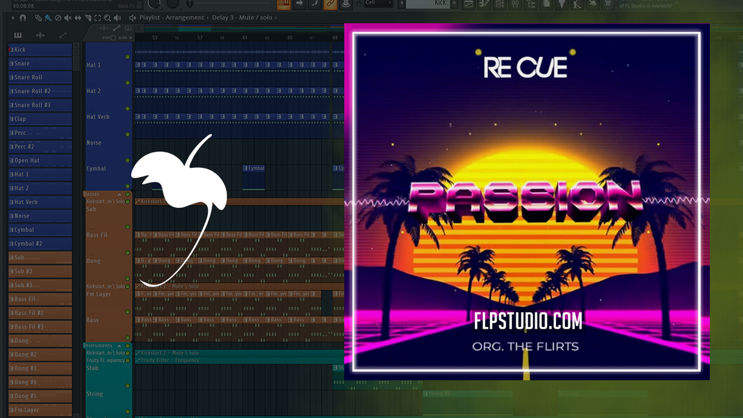The height and width of the screenshot is (418, 743).
Task: Toggle the mute dot on the Cymbal track
Action: click(128, 160)
